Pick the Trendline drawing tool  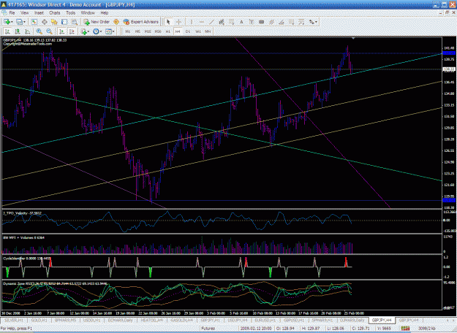pyautogui.click(x=211, y=22)
